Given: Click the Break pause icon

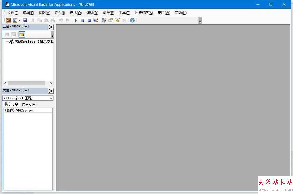Looking at the screenshot, I should click(83, 20).
